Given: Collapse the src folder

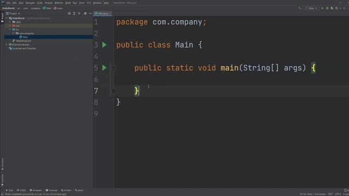Looking at the screenshot, I should click(x=10, y=29).
